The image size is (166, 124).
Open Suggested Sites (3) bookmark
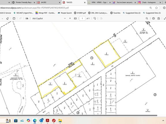click(x=152, y=13)
